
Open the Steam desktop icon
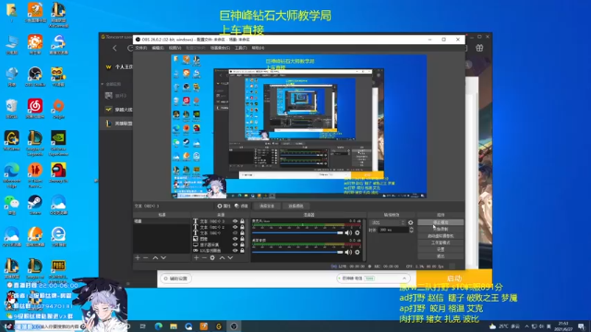[x=35, y=205]
